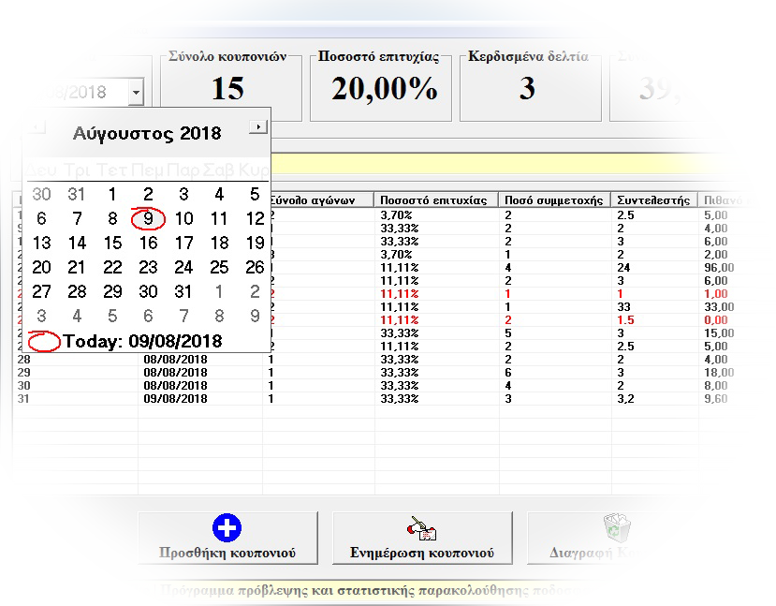The height and width of the screenshot is (606, 776).
Task: Open the date picker dropdown arrow
Action: coord(137,92)
